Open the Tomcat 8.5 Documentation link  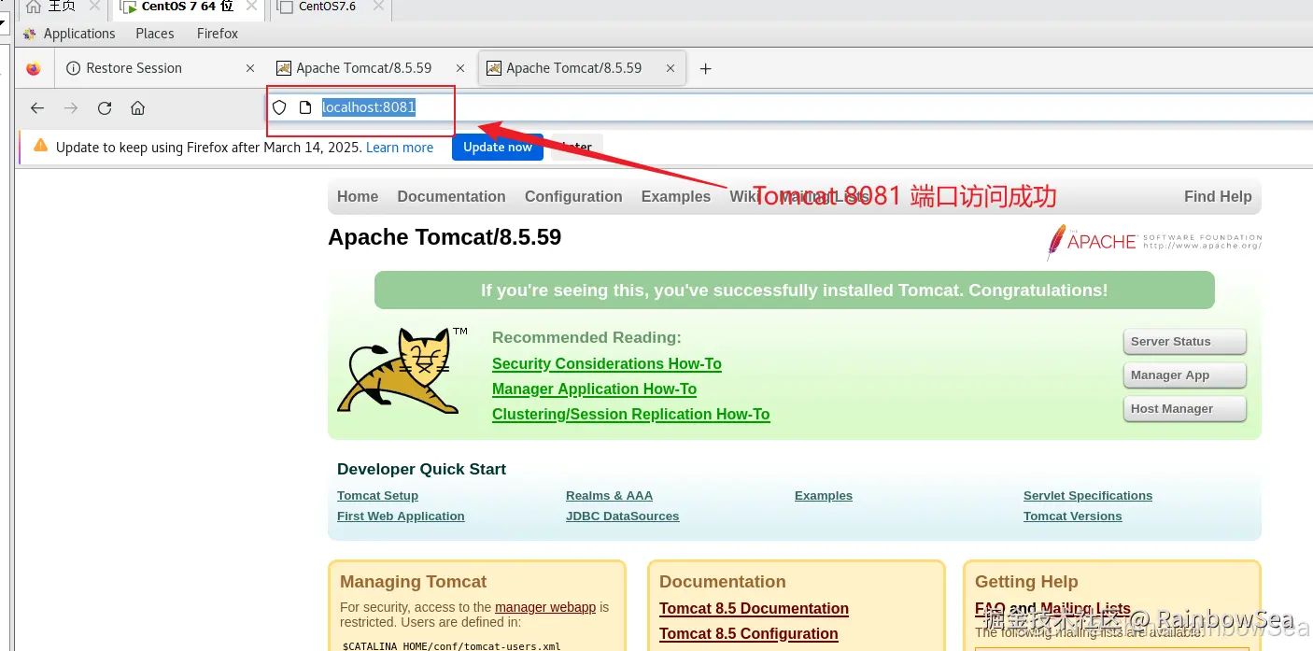click(x=754, y=609)
